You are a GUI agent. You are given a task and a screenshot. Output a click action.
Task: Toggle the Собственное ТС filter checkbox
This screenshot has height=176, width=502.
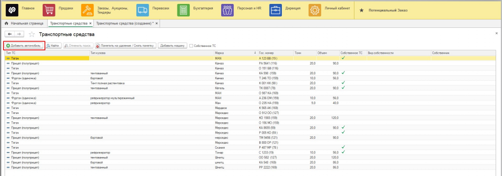[x=191, y=45]
